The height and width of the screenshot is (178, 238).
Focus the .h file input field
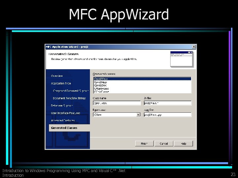click(x=168, y=103)
